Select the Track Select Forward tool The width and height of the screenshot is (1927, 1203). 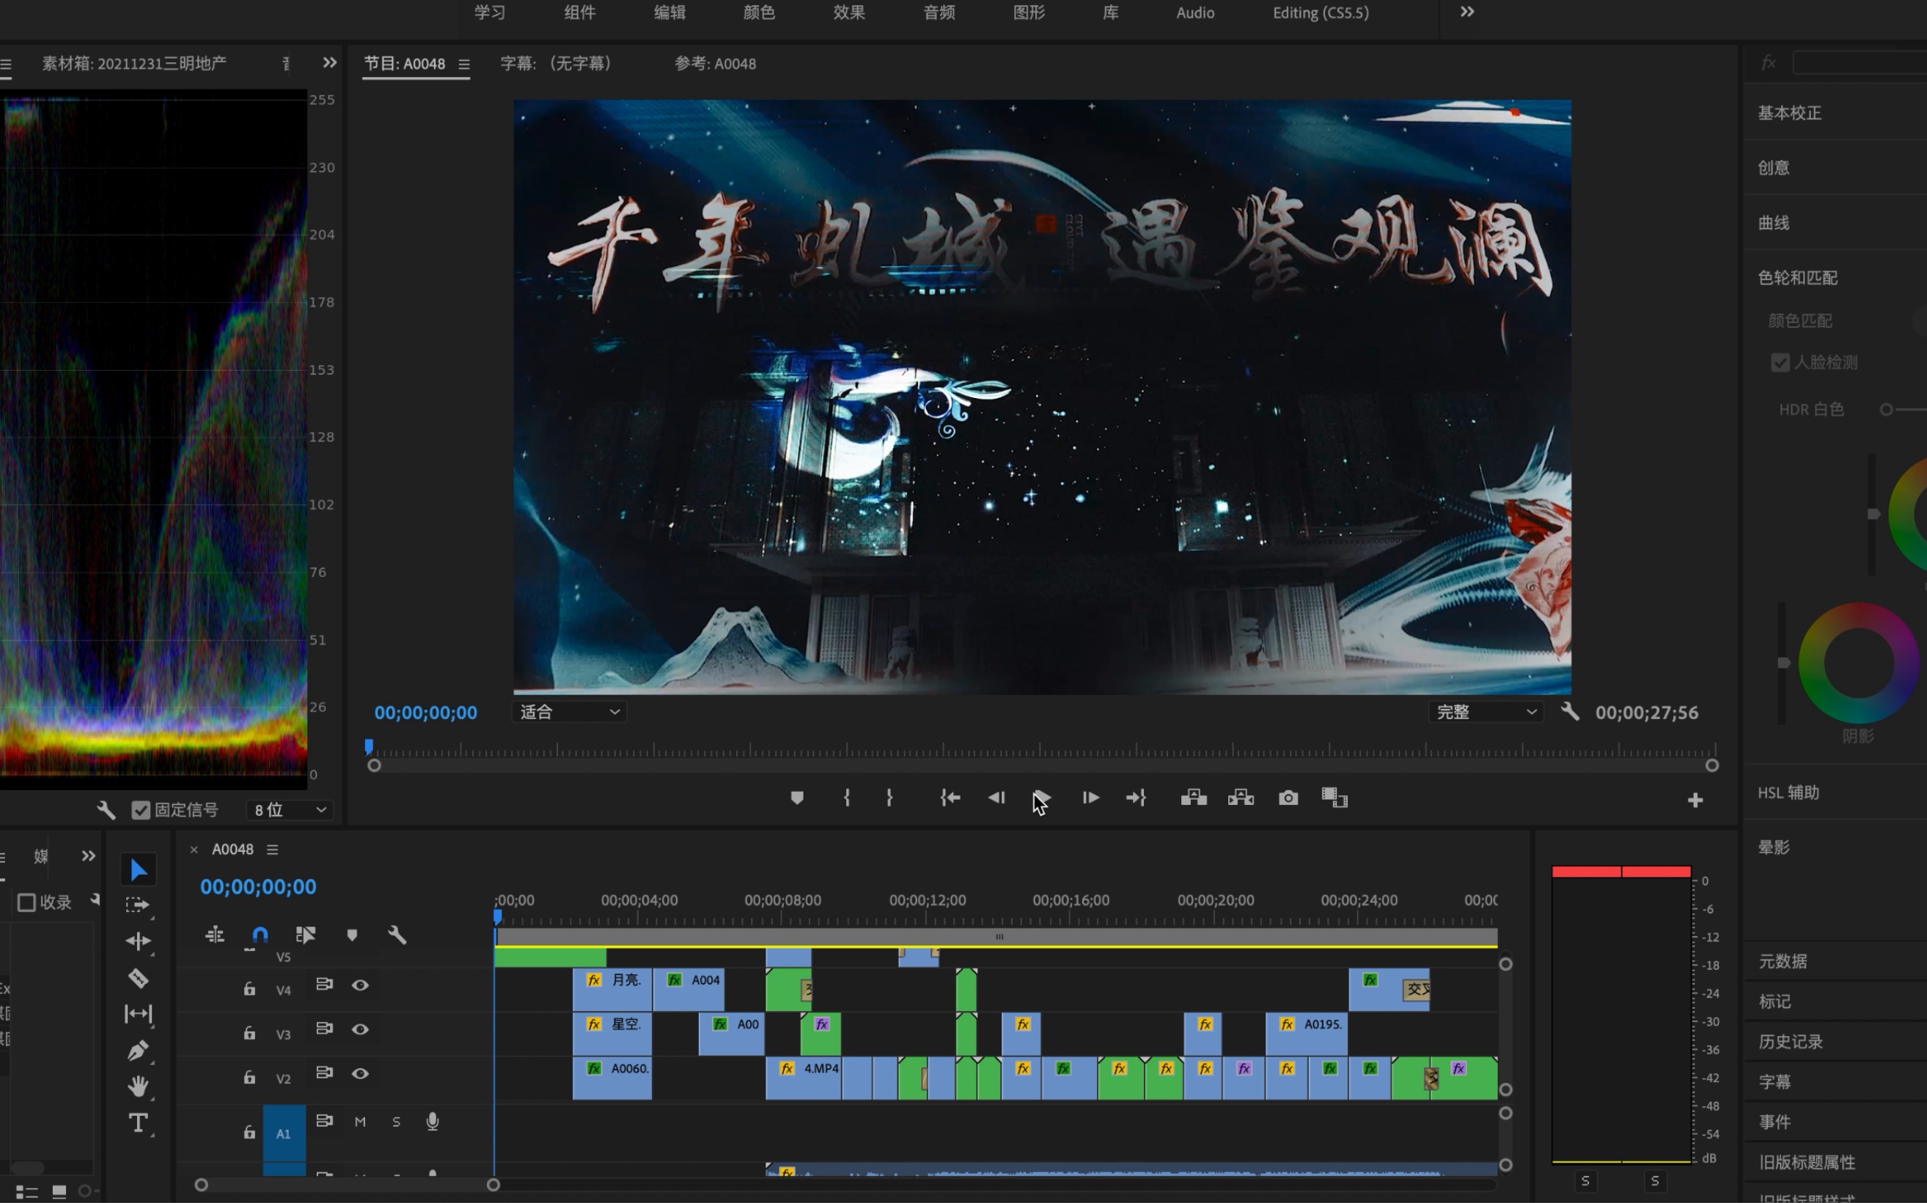point(138,905)
